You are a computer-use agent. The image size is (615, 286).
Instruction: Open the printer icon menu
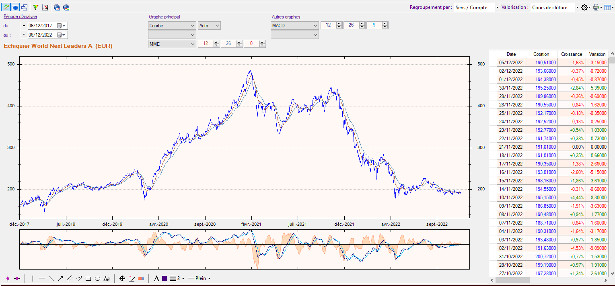[x=598, y=7]
